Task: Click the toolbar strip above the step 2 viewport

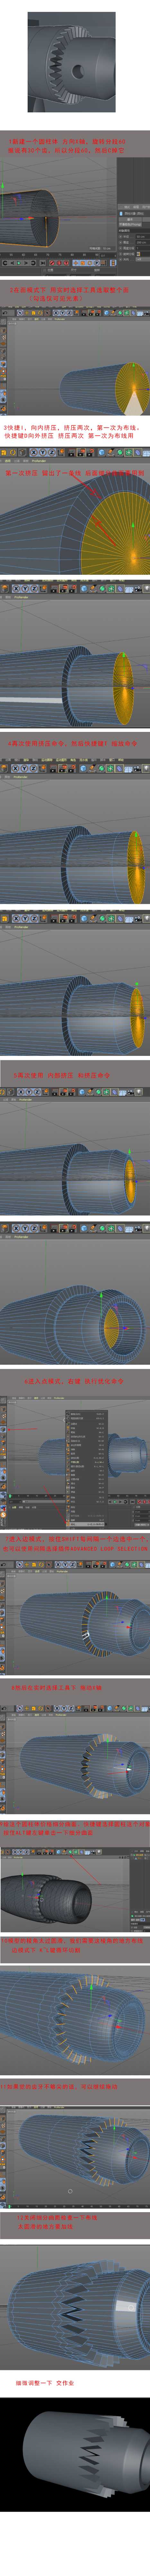Action: coord(75,313)
